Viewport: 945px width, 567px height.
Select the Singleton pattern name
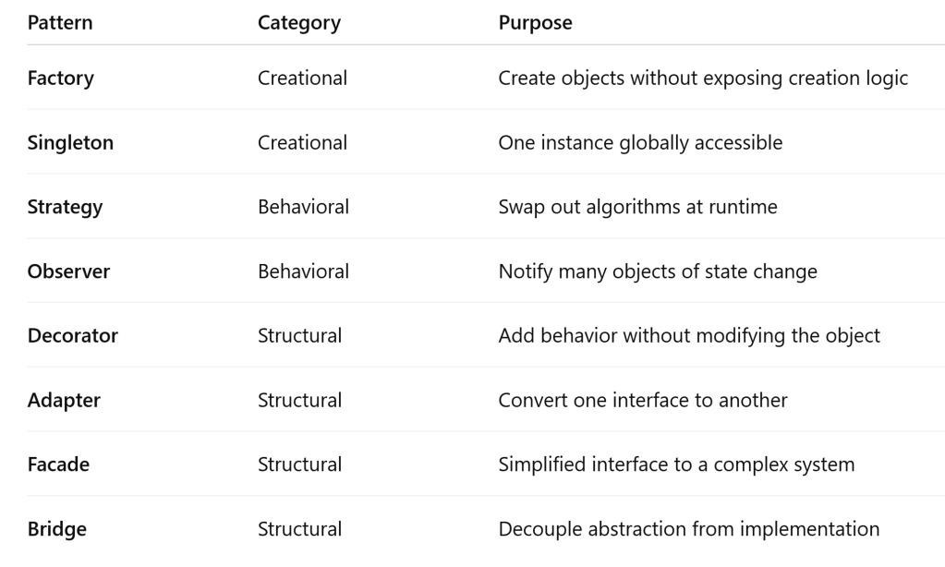(70, 143)
